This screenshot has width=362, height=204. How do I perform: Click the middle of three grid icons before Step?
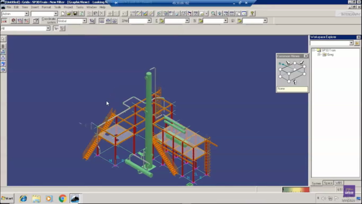108,21
